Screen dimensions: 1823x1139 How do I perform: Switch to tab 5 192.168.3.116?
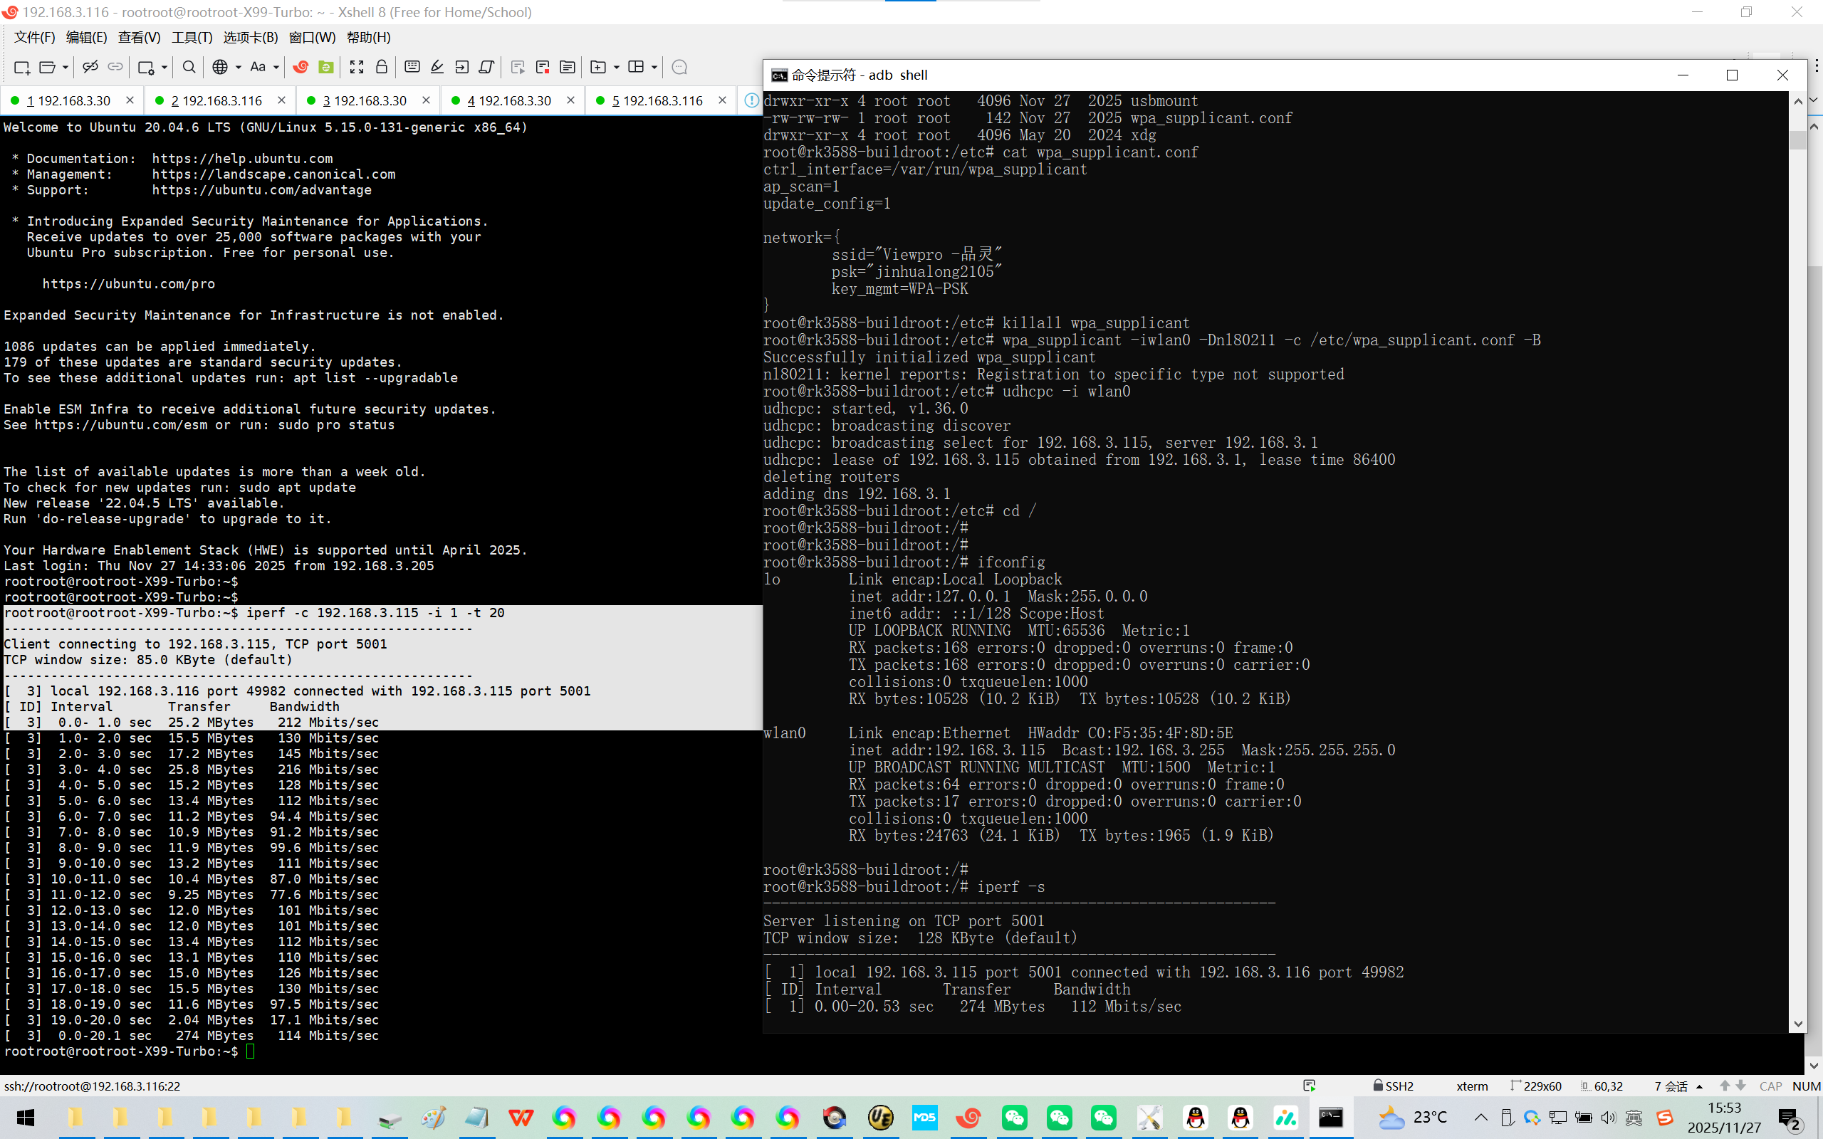tap(656, 100)
